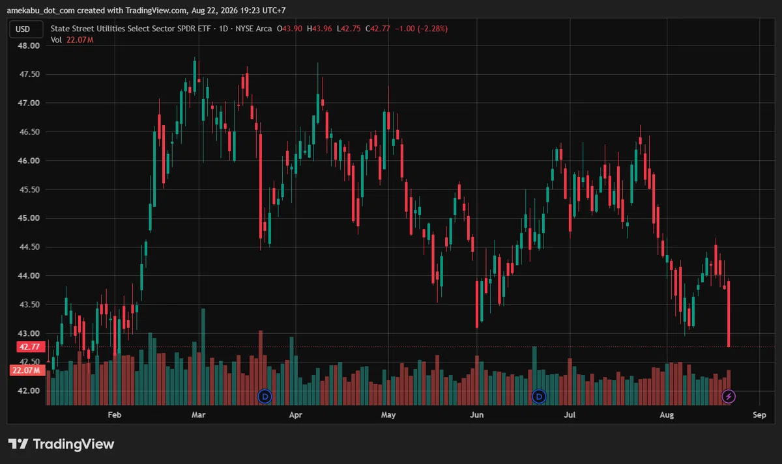
Task: Click the 43.50 price axis label
Action: (30, 305)
